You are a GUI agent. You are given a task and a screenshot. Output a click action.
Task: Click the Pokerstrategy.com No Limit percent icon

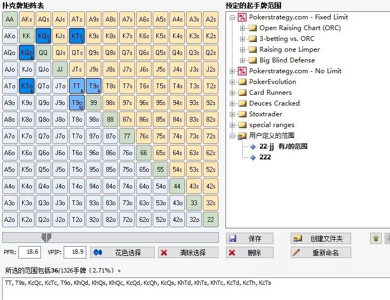coord(242,71)
